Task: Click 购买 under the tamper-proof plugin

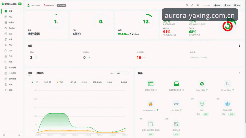Action: tap(151, 134)
